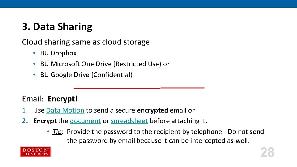Select the BU Microsoft One Drive bullet
Image resolution: width=297 pixels, height=167 pixels.
(x=105, y=64)
